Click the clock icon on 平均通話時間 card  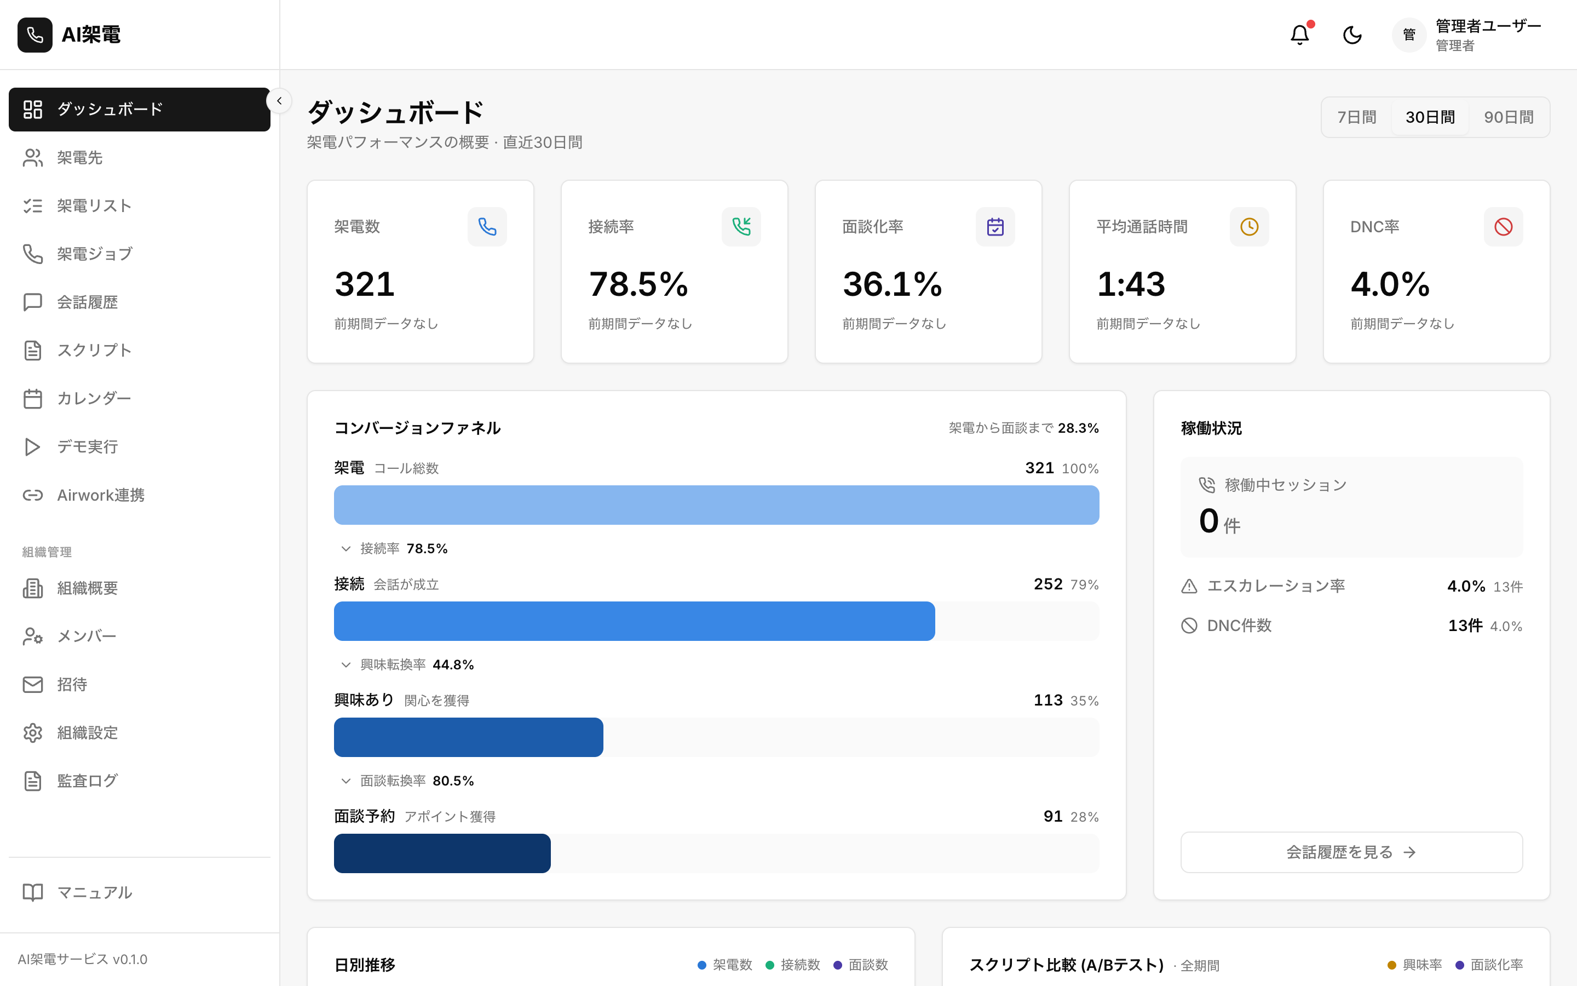[1249, 226]
